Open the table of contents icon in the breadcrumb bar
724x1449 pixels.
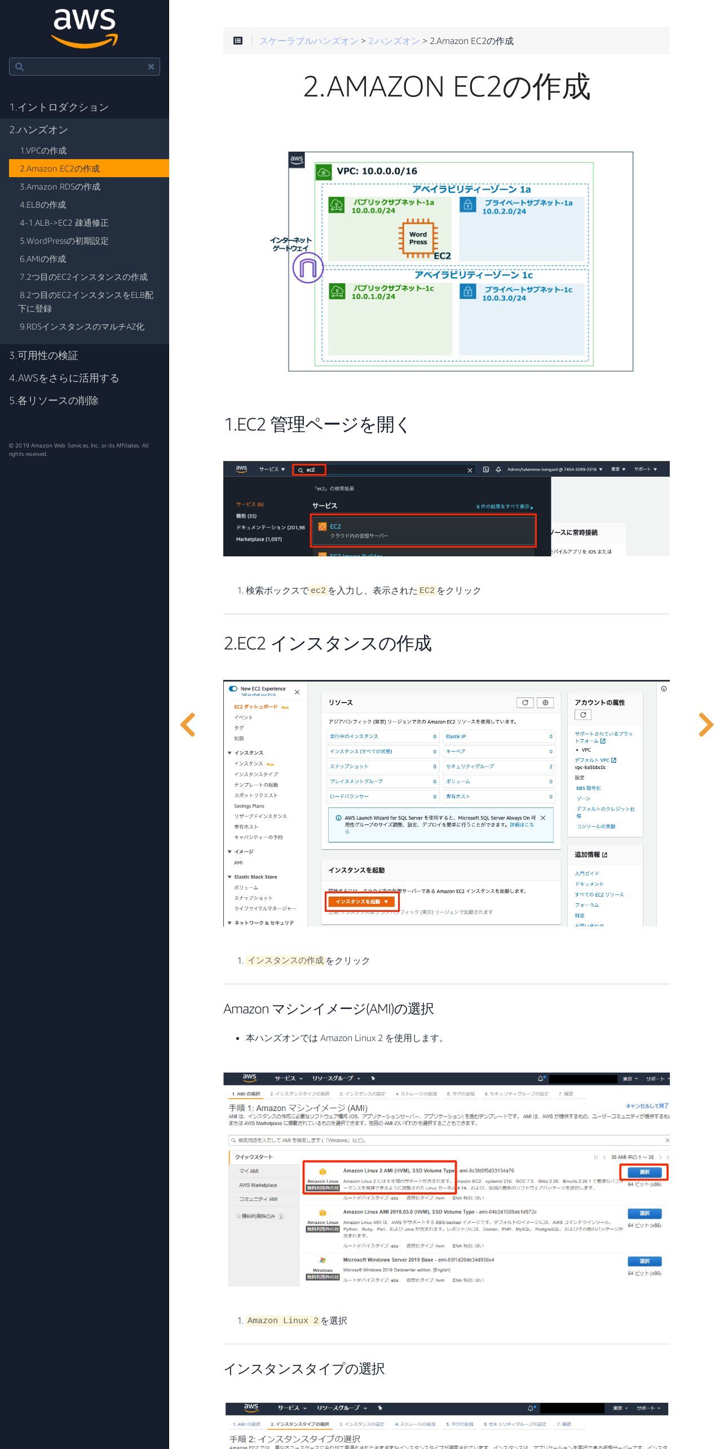238,41
